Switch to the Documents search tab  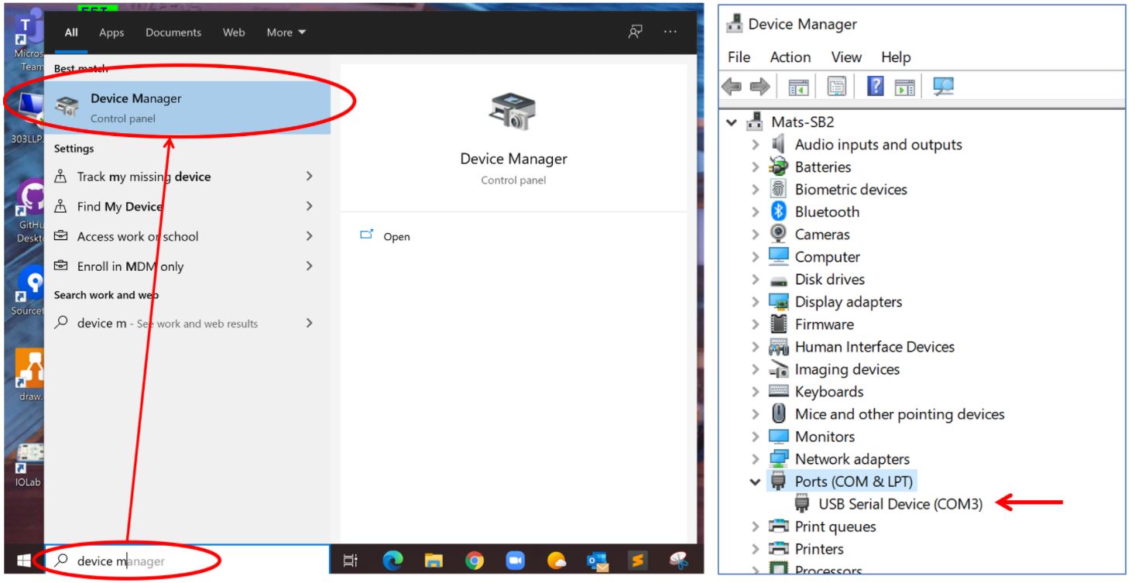[x=173, y=32]
